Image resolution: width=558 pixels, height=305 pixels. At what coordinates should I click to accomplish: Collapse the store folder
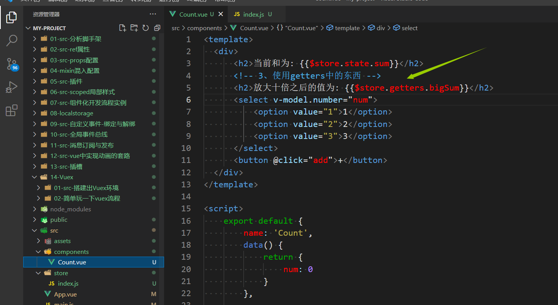94,273
